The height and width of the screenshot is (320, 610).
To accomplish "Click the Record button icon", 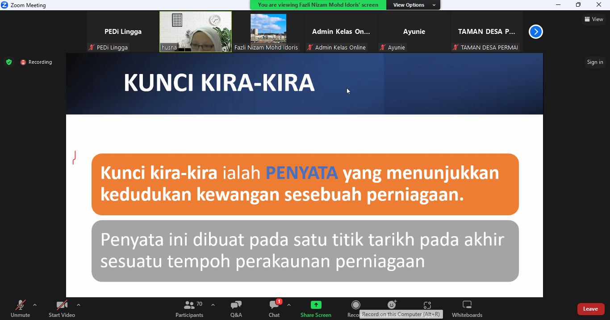I will [355, 305].
